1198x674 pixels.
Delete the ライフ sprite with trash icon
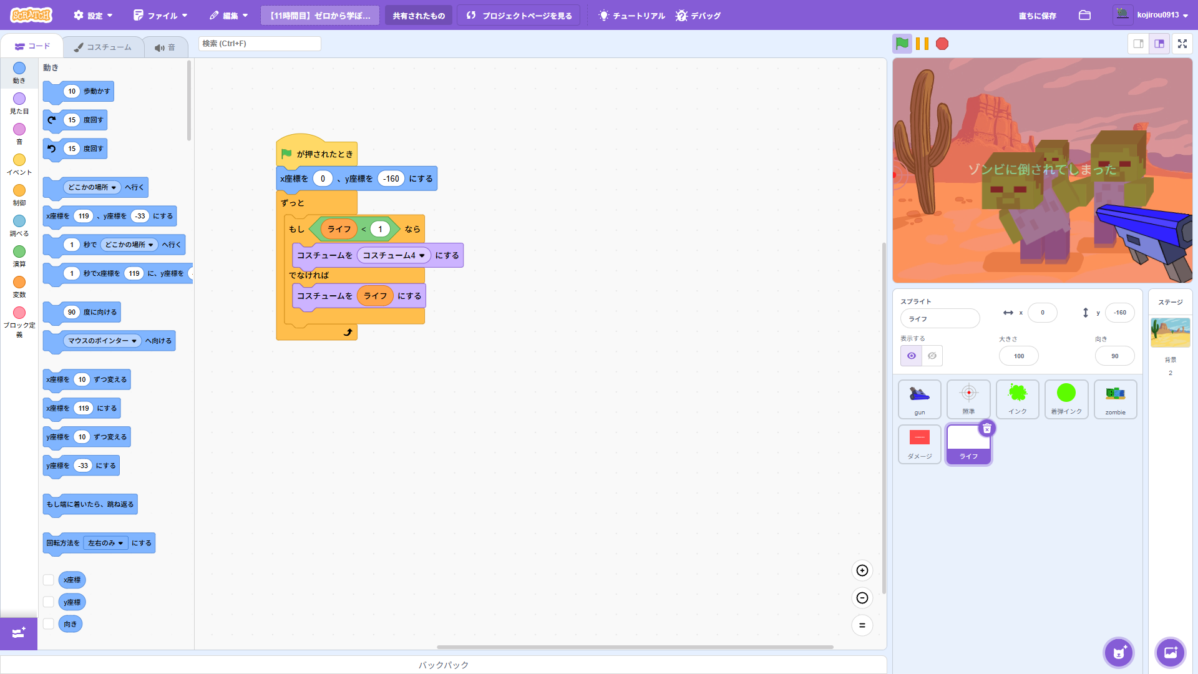click(x=986, y=429)
